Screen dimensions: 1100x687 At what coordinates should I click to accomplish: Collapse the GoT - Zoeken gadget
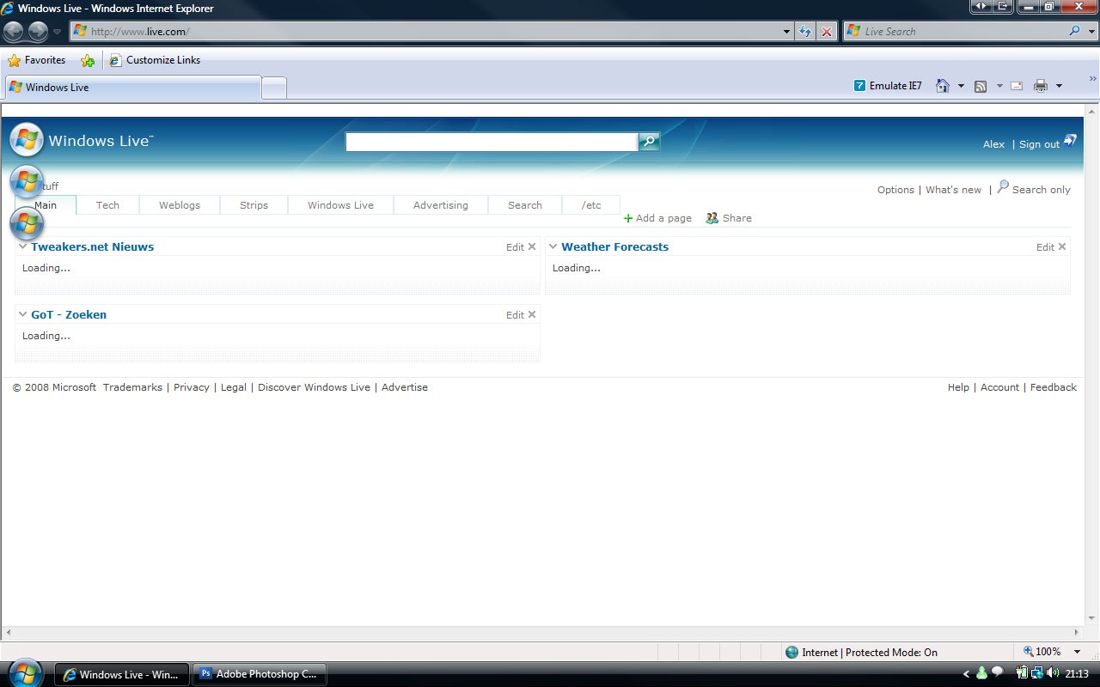23,314
